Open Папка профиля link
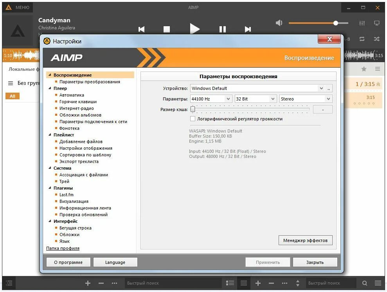This screenshot has height=292, width=387. tap(63, 248)
